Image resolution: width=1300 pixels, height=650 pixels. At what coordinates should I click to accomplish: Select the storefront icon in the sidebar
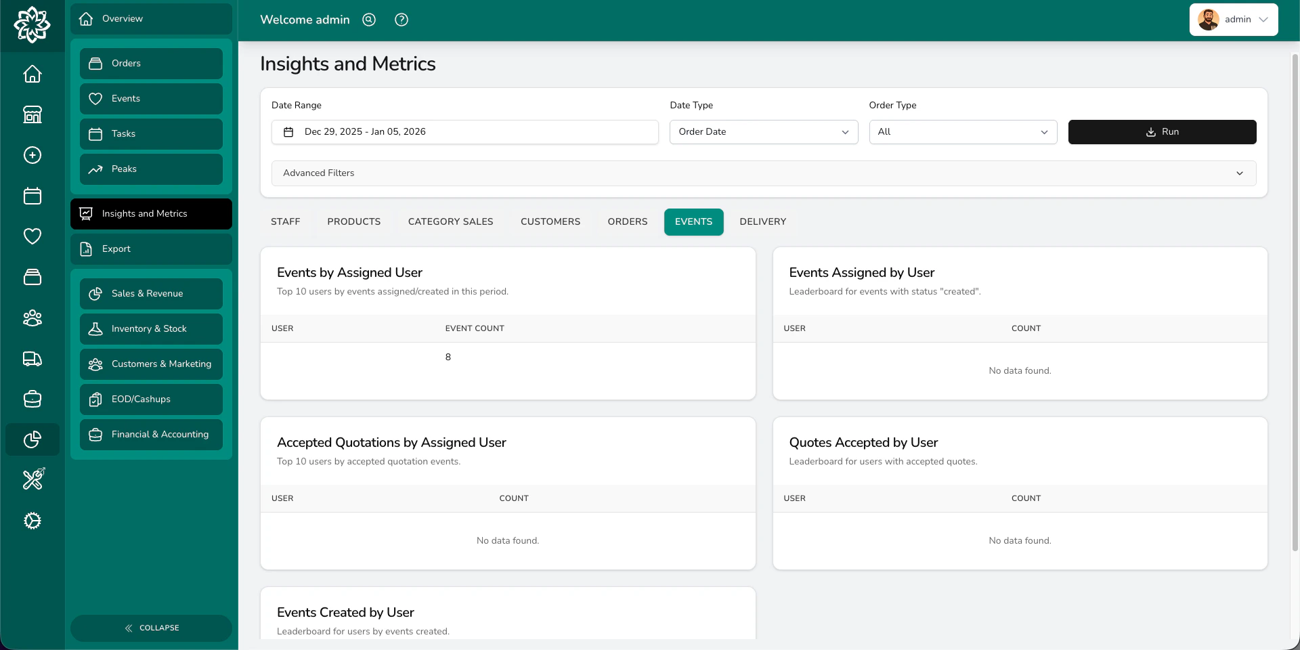pyautogui.click(x=32, y=114)
